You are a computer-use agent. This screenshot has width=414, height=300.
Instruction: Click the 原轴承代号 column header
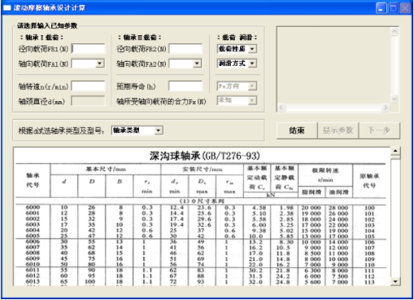point(369,181)
